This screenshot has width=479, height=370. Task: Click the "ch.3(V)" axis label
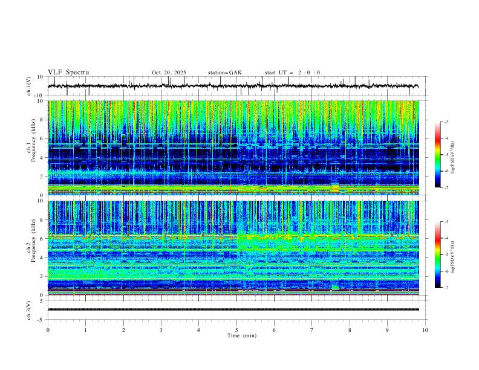click(x=29, y=310)
